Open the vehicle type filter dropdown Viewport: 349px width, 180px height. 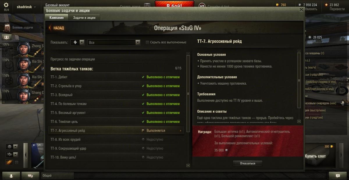coord(77,42)
